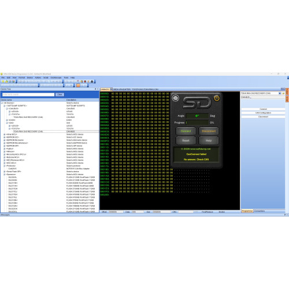Click the orange Disconnect button on SD panel
The width and height of the screenshot is (289, 289).
pyautogui.click(x=209, y=131)
